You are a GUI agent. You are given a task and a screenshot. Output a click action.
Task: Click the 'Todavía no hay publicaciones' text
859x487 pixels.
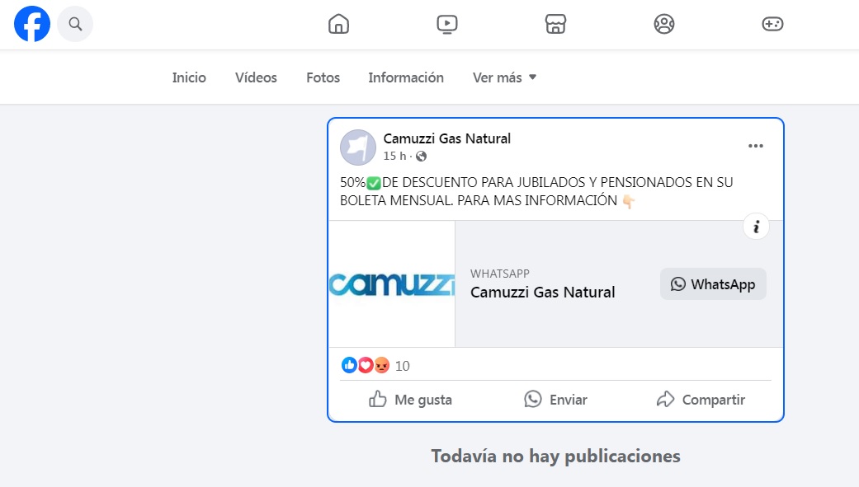pyautogui.click(x=555, y=456)
